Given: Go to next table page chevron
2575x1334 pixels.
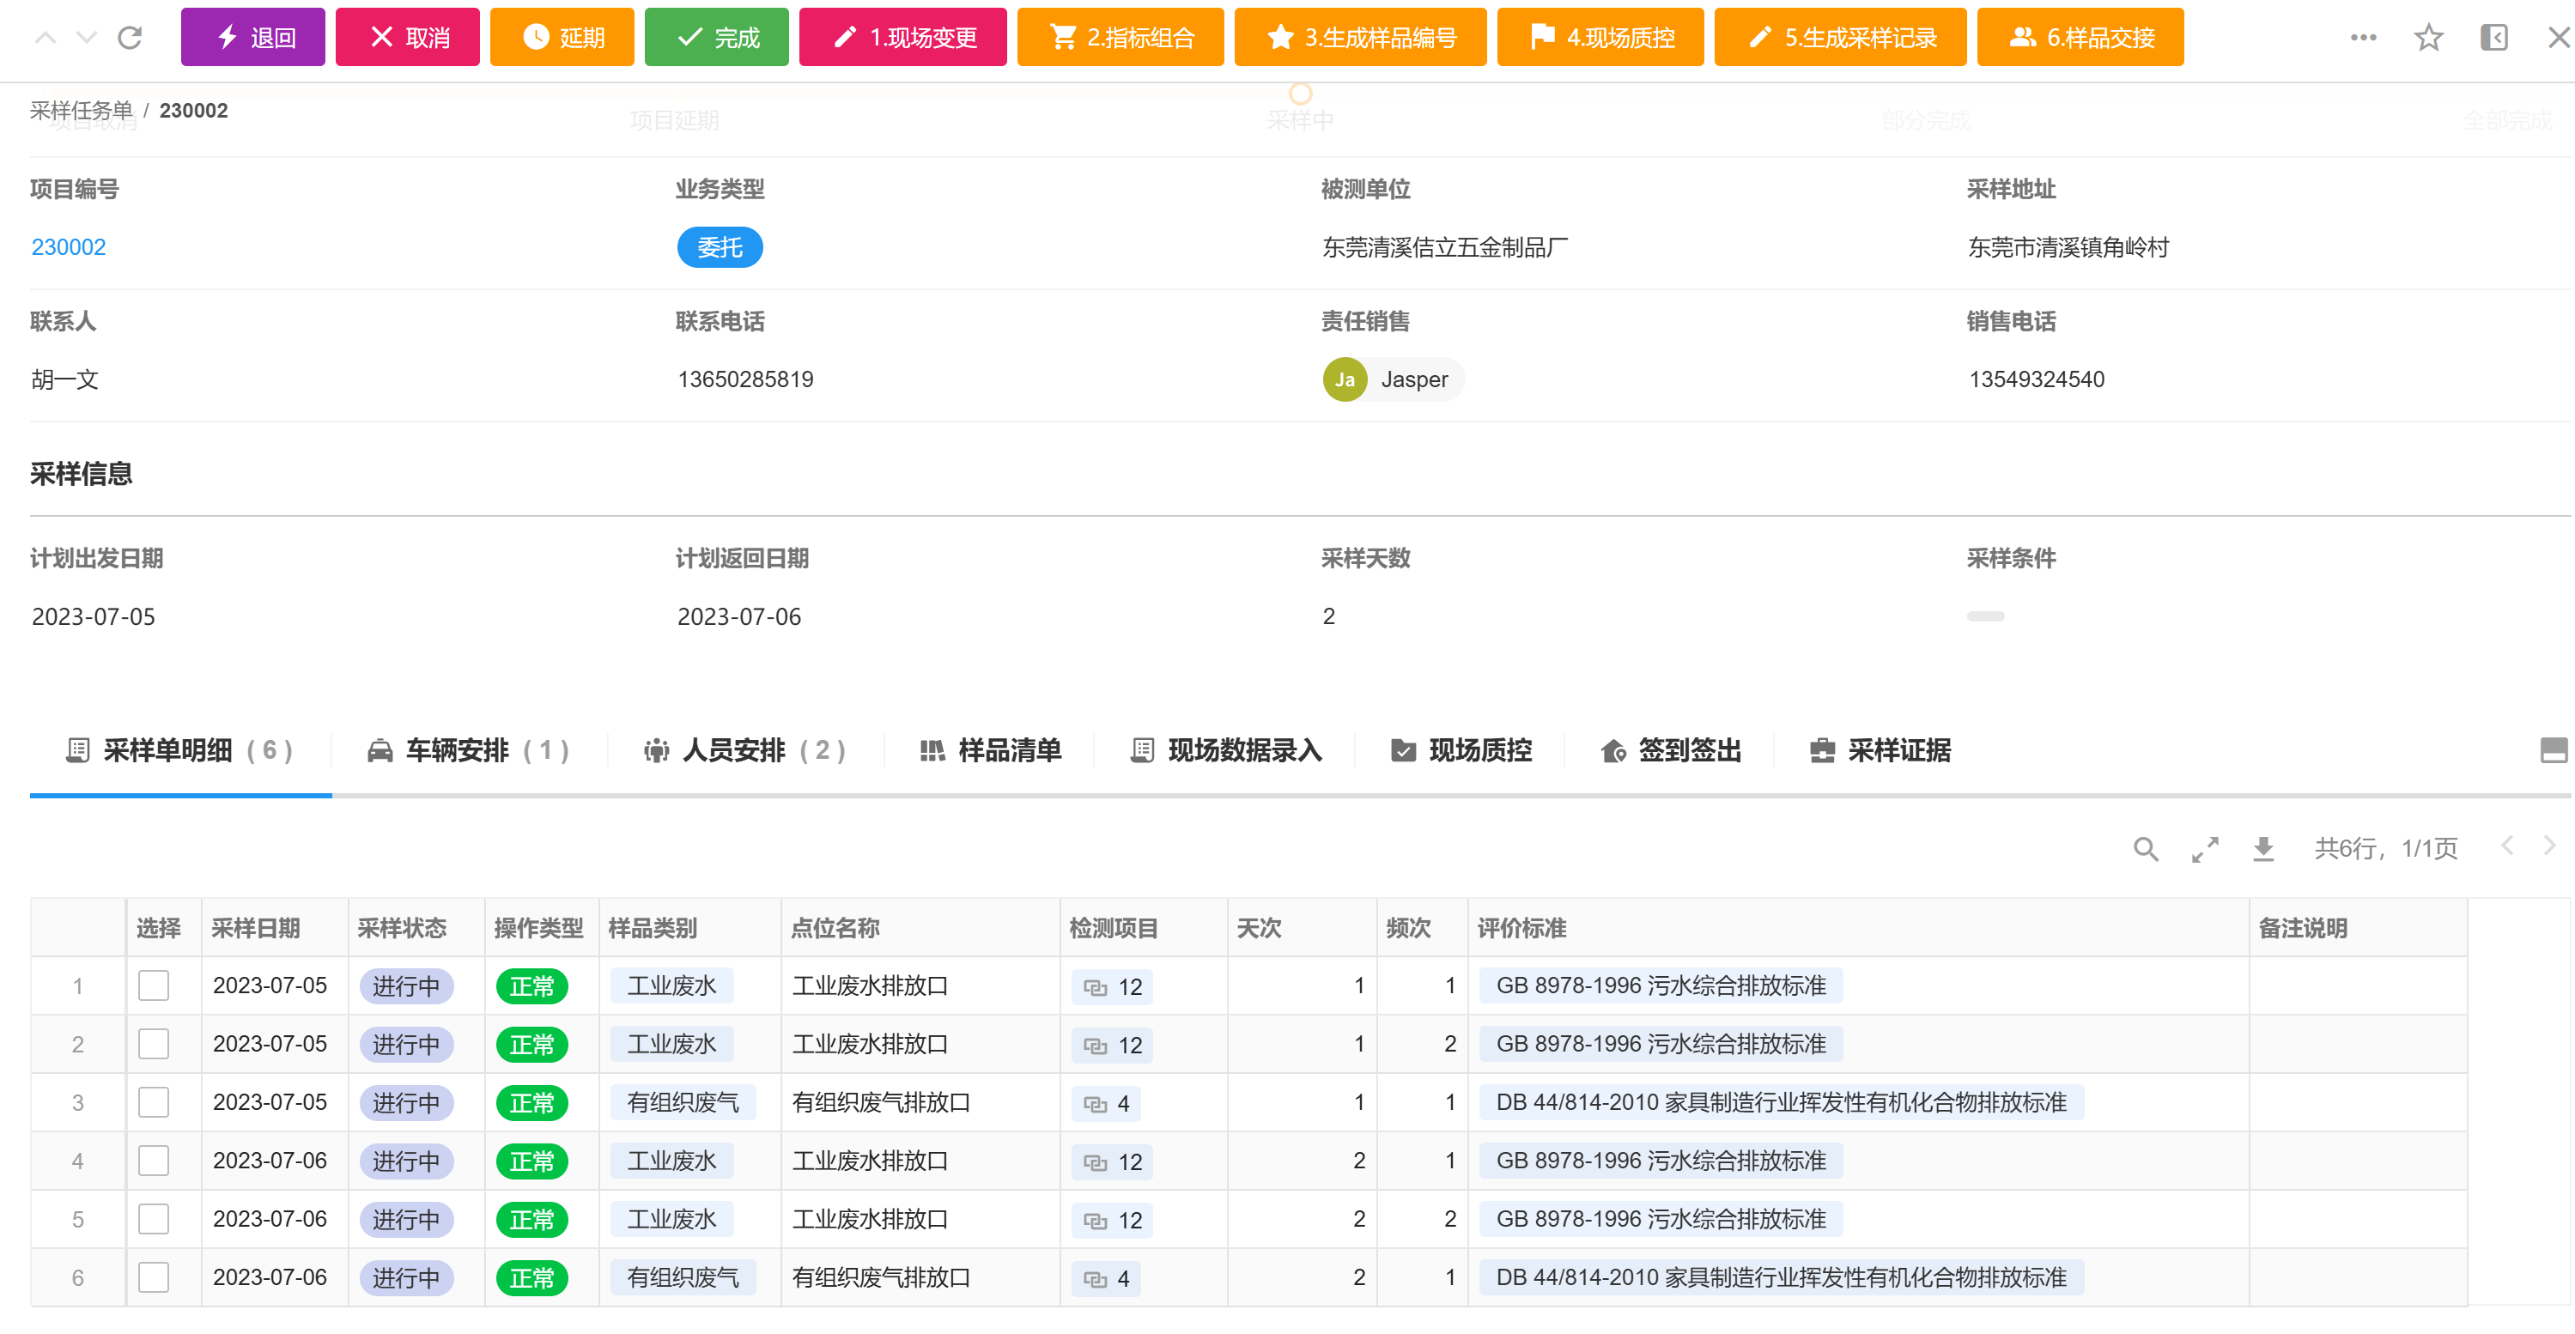Looking at the screenshot, I should coord(2549,846).
